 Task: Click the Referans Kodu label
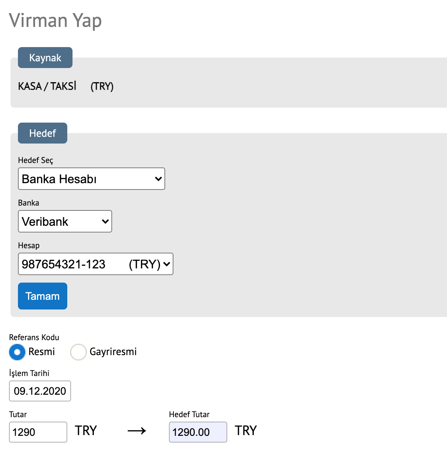34,337
